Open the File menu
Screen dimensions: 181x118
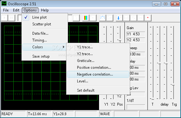(x=6, y=10)
